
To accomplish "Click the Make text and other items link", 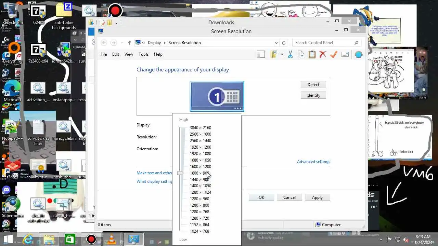I will tap(154, 173).
